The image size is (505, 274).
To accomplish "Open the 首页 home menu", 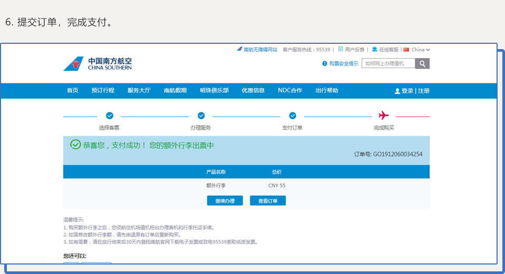I will (x=72, y=91).
